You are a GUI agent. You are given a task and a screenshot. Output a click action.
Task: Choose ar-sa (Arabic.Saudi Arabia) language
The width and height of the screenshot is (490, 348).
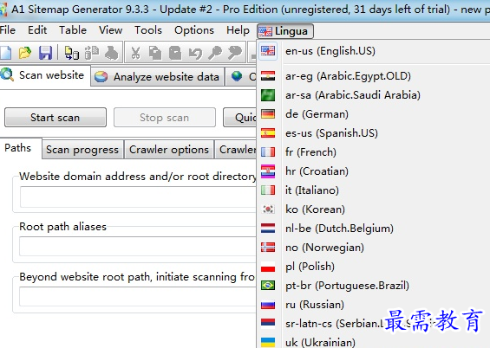tap(374, 95)
